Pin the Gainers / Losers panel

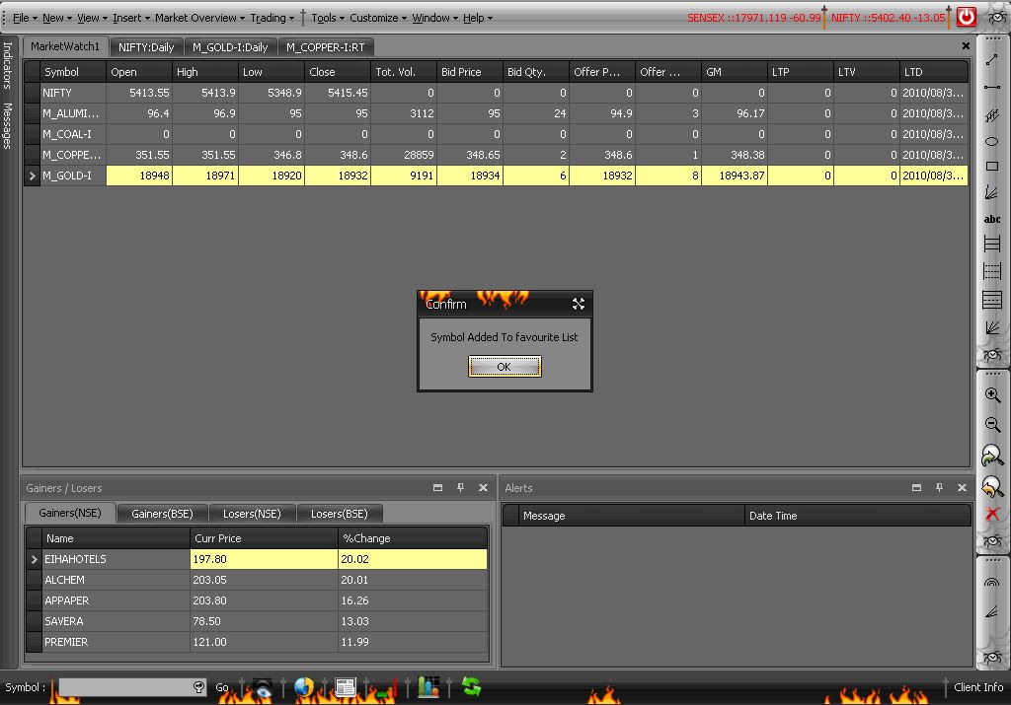(460, 488)
